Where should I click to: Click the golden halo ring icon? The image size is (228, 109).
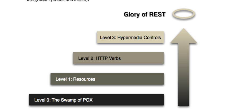coord(184,14)
